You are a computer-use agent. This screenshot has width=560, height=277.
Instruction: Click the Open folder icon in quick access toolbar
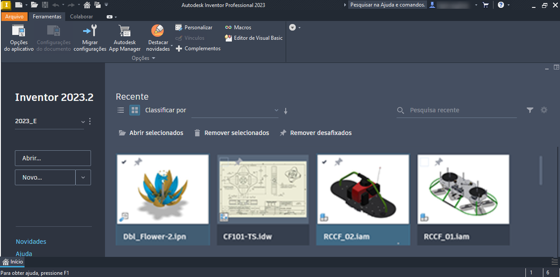[34, 5]
